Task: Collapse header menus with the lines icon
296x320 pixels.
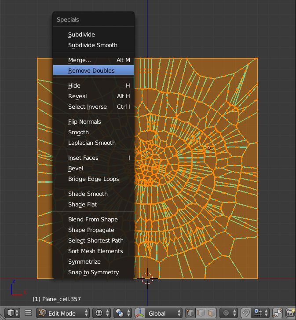Action: point(28,313)
